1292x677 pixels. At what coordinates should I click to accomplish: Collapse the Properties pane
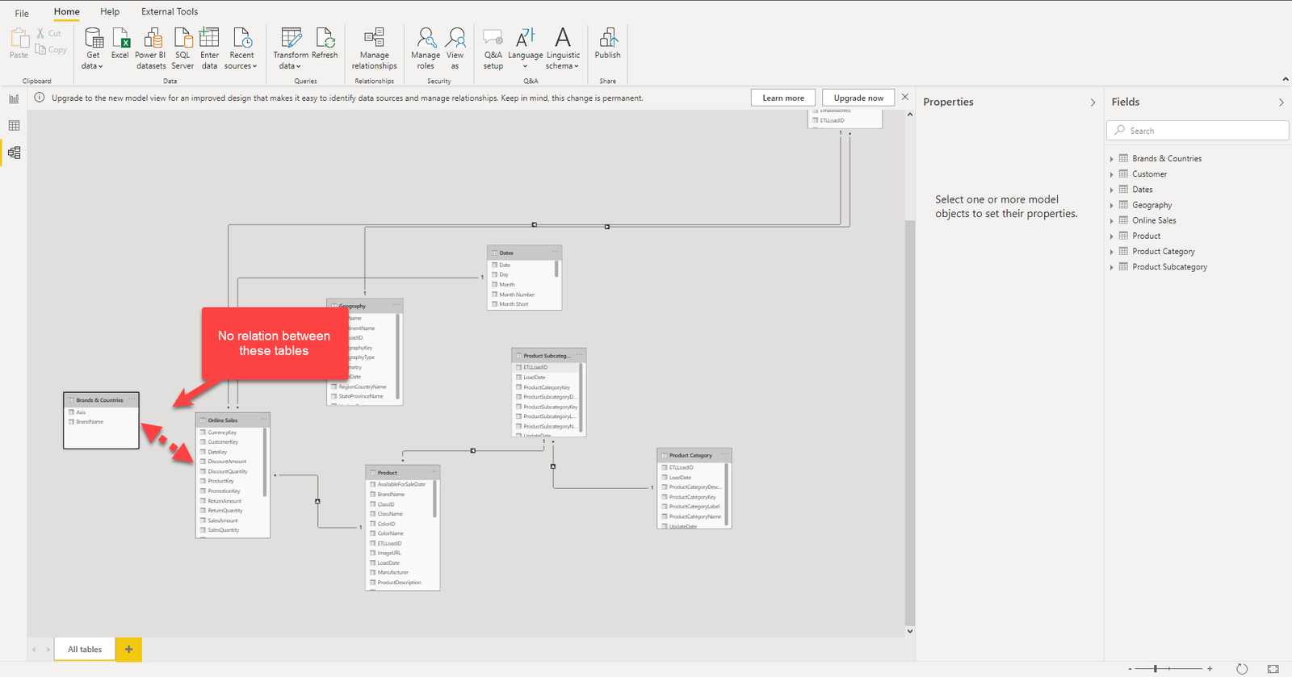(x=1093, y=102)
